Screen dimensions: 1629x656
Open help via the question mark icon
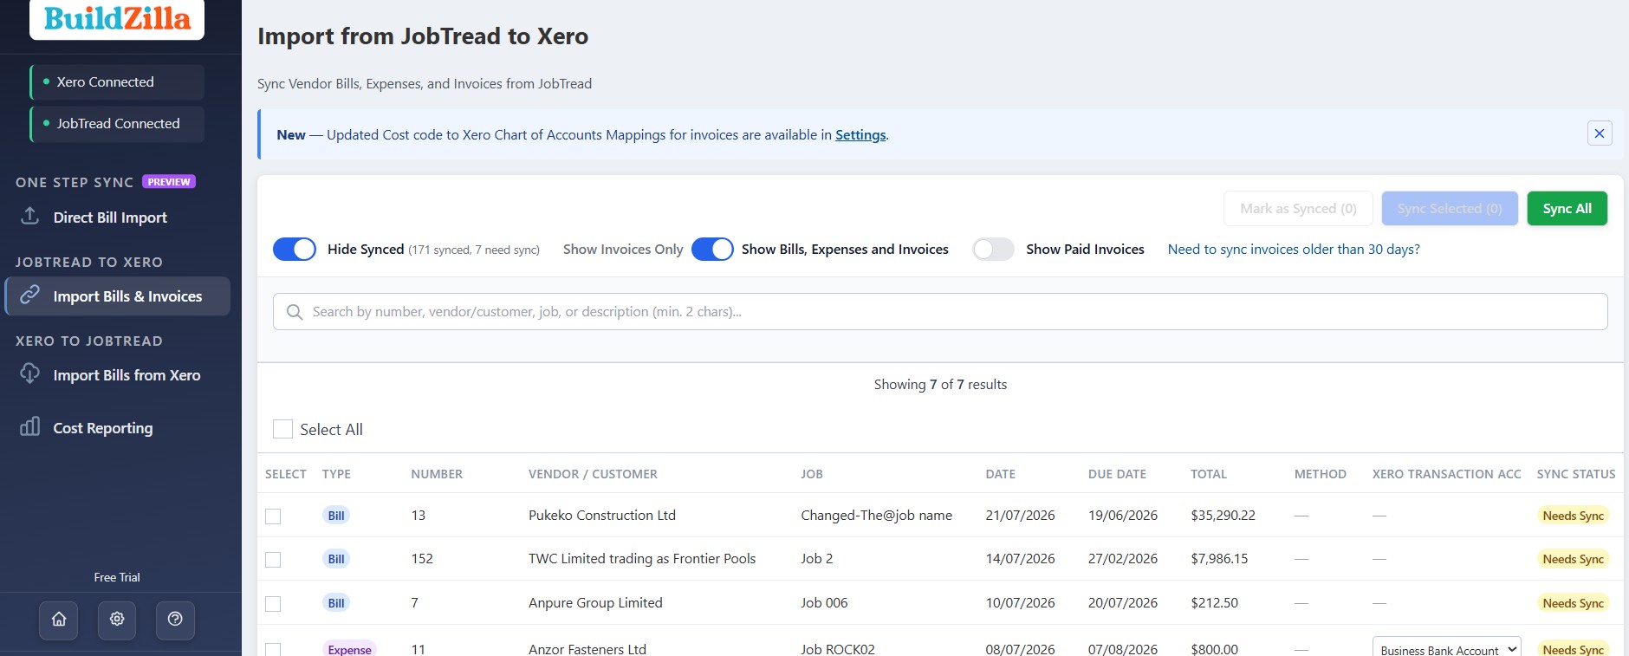coord(175,620)
